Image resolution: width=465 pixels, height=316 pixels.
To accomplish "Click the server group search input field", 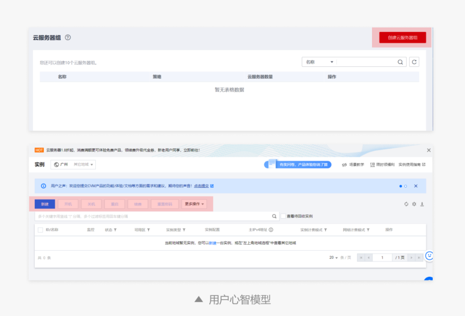I will point(366,62).
